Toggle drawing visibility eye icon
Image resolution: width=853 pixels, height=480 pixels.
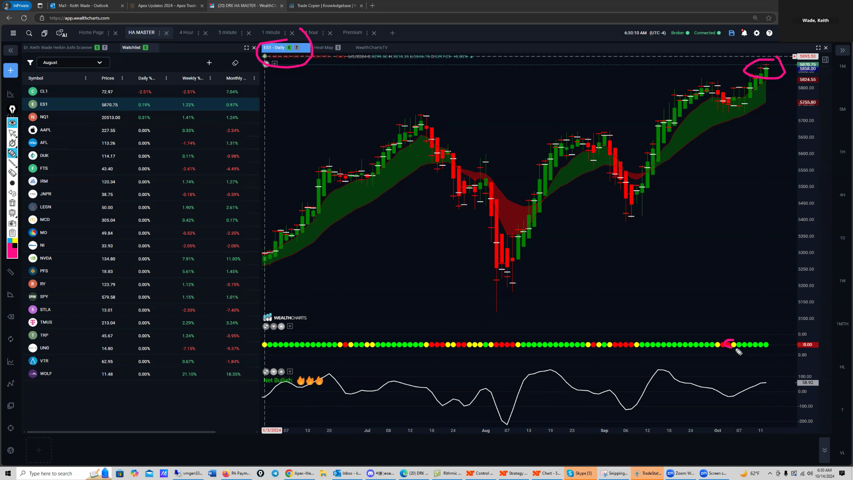point(12,123)
